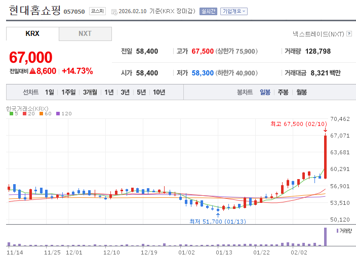This screenshot has height=257, width=356.
Task: Select the 3년 line chart period
Action: pyautogui.click(x=125, y=92)
